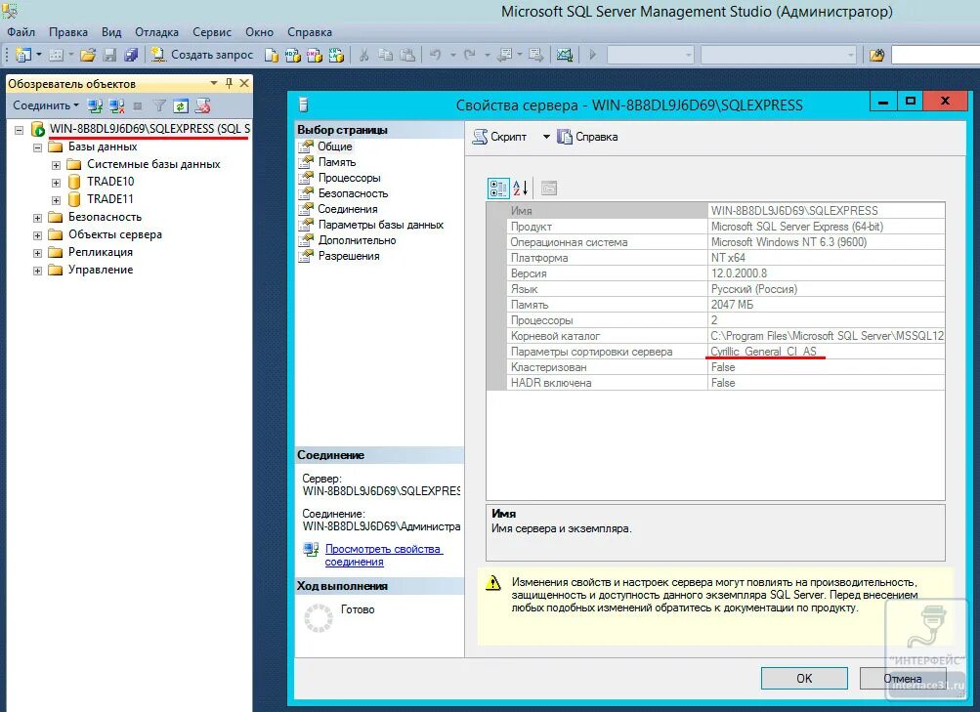Open the Просмотреть свойства соединения link

pos(383,555)
